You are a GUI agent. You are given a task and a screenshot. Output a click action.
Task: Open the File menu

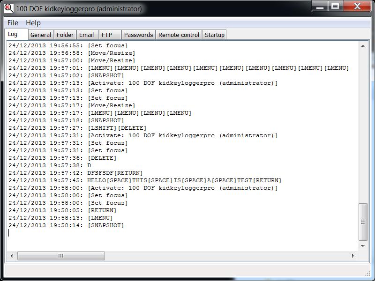pos(13,23)
